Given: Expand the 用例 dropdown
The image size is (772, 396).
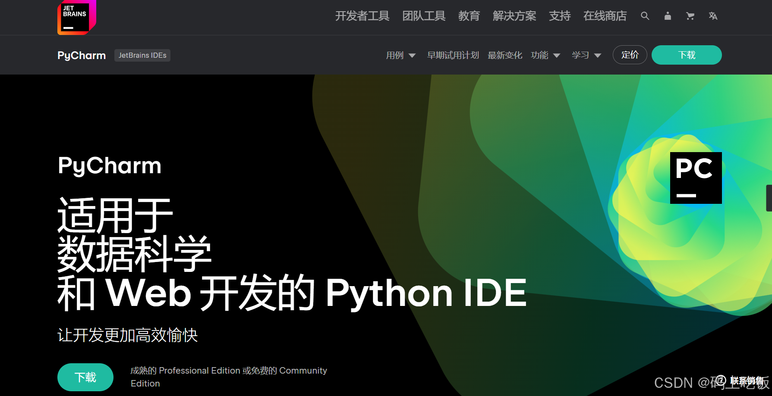Looking at the screenshot, I should coord(400,55).
